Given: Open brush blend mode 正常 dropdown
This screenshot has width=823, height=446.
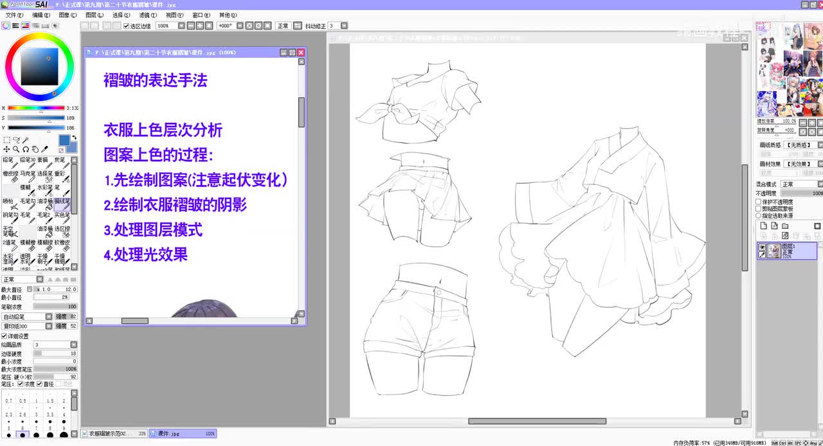Looking at the screenshot, I should pos(40,280).
